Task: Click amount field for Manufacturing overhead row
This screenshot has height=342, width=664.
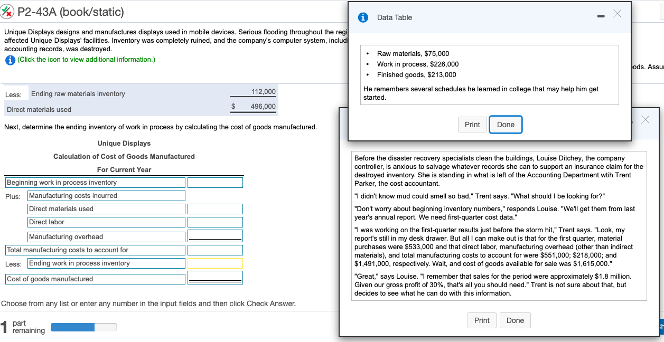Action: 215,236
